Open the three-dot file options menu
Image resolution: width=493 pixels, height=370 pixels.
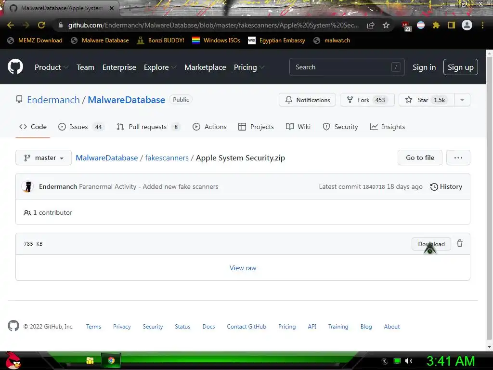click(x=458, y=158)
